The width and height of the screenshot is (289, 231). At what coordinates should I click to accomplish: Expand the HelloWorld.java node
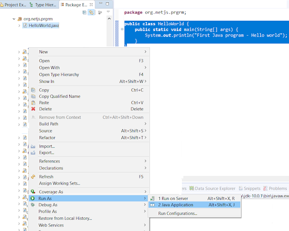point(19,26)
